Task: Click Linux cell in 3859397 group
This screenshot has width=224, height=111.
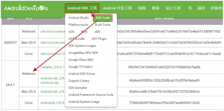Action: [x=29, y=54]
